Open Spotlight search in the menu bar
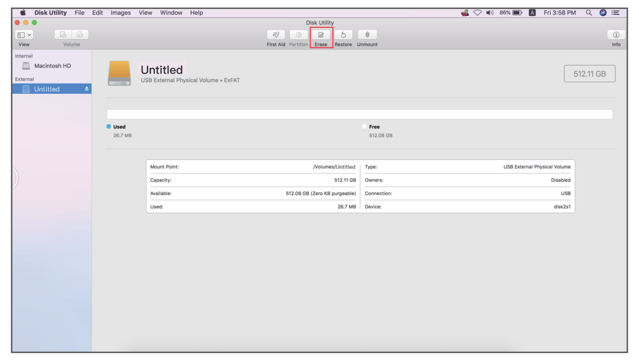This screenshot has width=639, height=363. [x=589, y=13]
